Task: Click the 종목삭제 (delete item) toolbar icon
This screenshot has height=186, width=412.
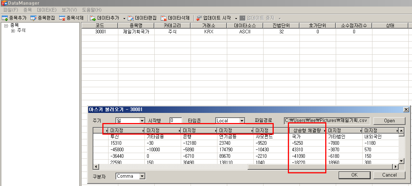Action: [x=62, y=18]
